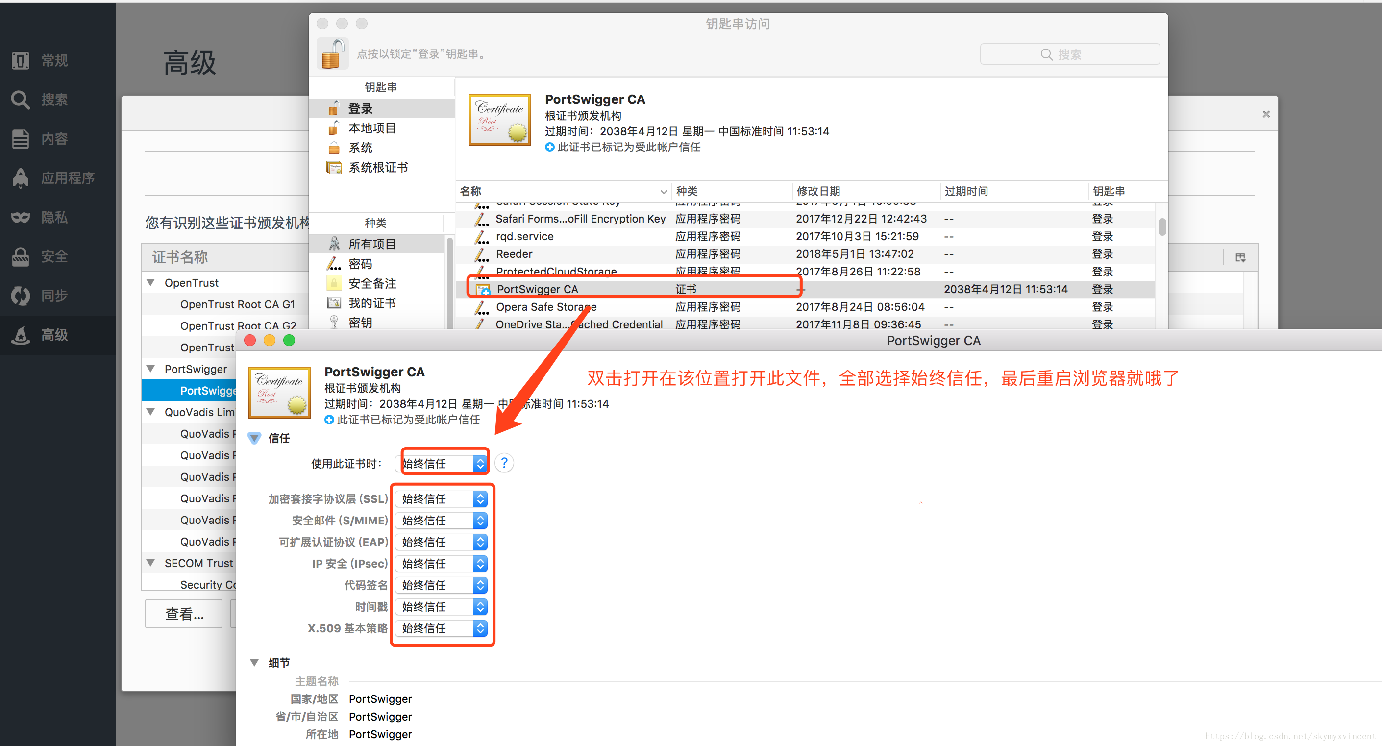Select the 系统 keychain
Viewport: 1382px width, 746px height.
click(381, 148)
